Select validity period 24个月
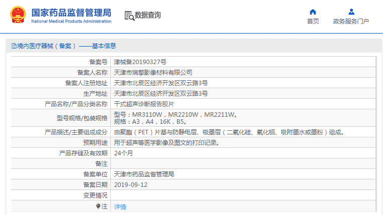The width and height of the screenshot is (383, 215). pos(123,153)
